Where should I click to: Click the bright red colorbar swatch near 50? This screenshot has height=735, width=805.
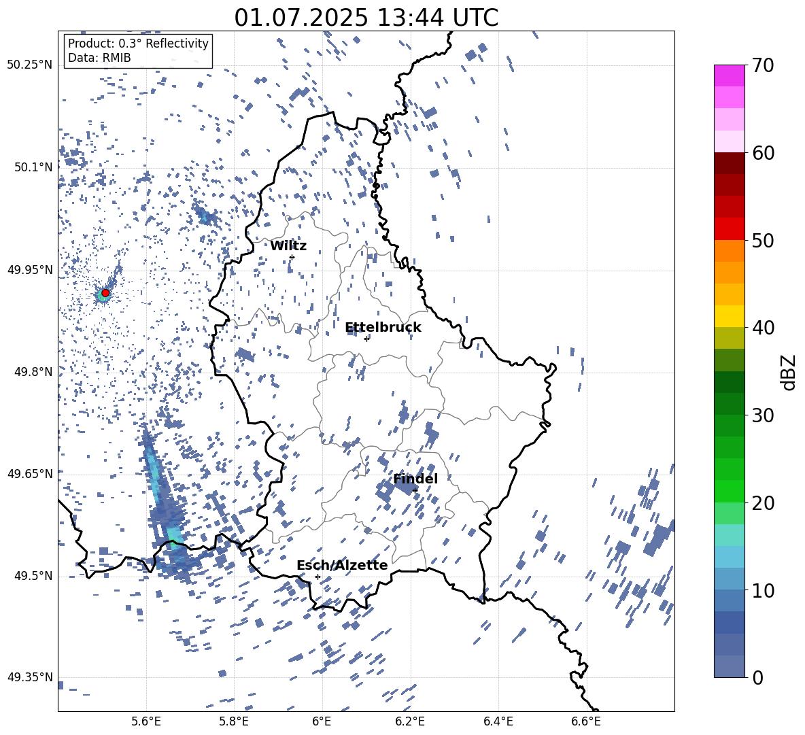click(729, 229)
